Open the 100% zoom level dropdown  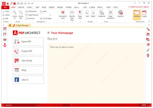coord(145,105)
